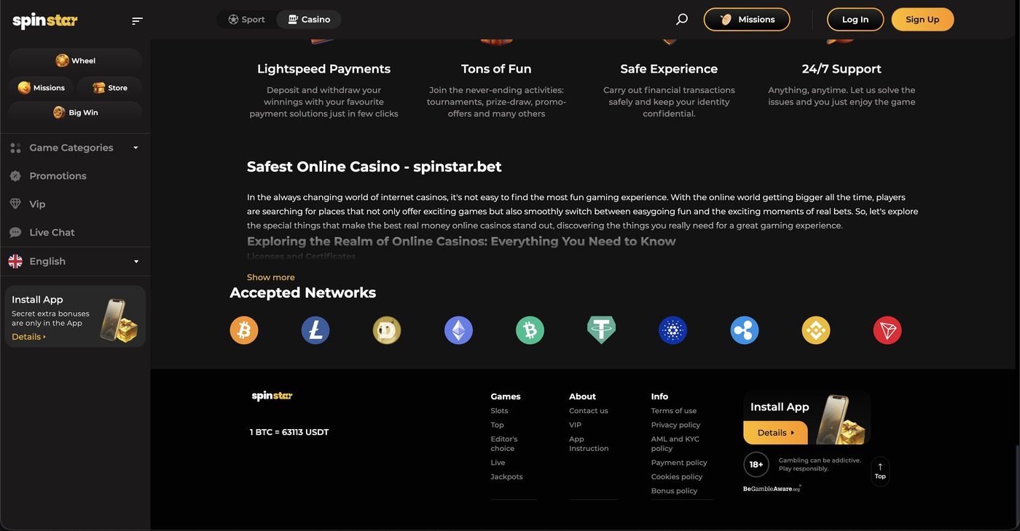Click the Tether network icon

[601, 330]
